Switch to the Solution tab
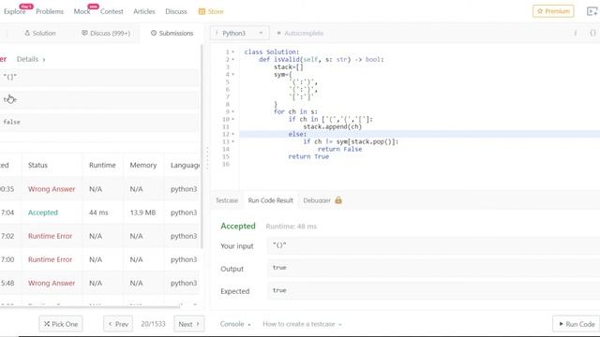Viewport: 600px width, 337px height. 40,34
